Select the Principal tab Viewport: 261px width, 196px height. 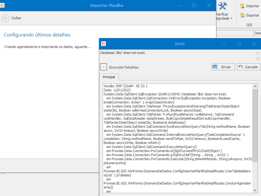pos(109,77)
